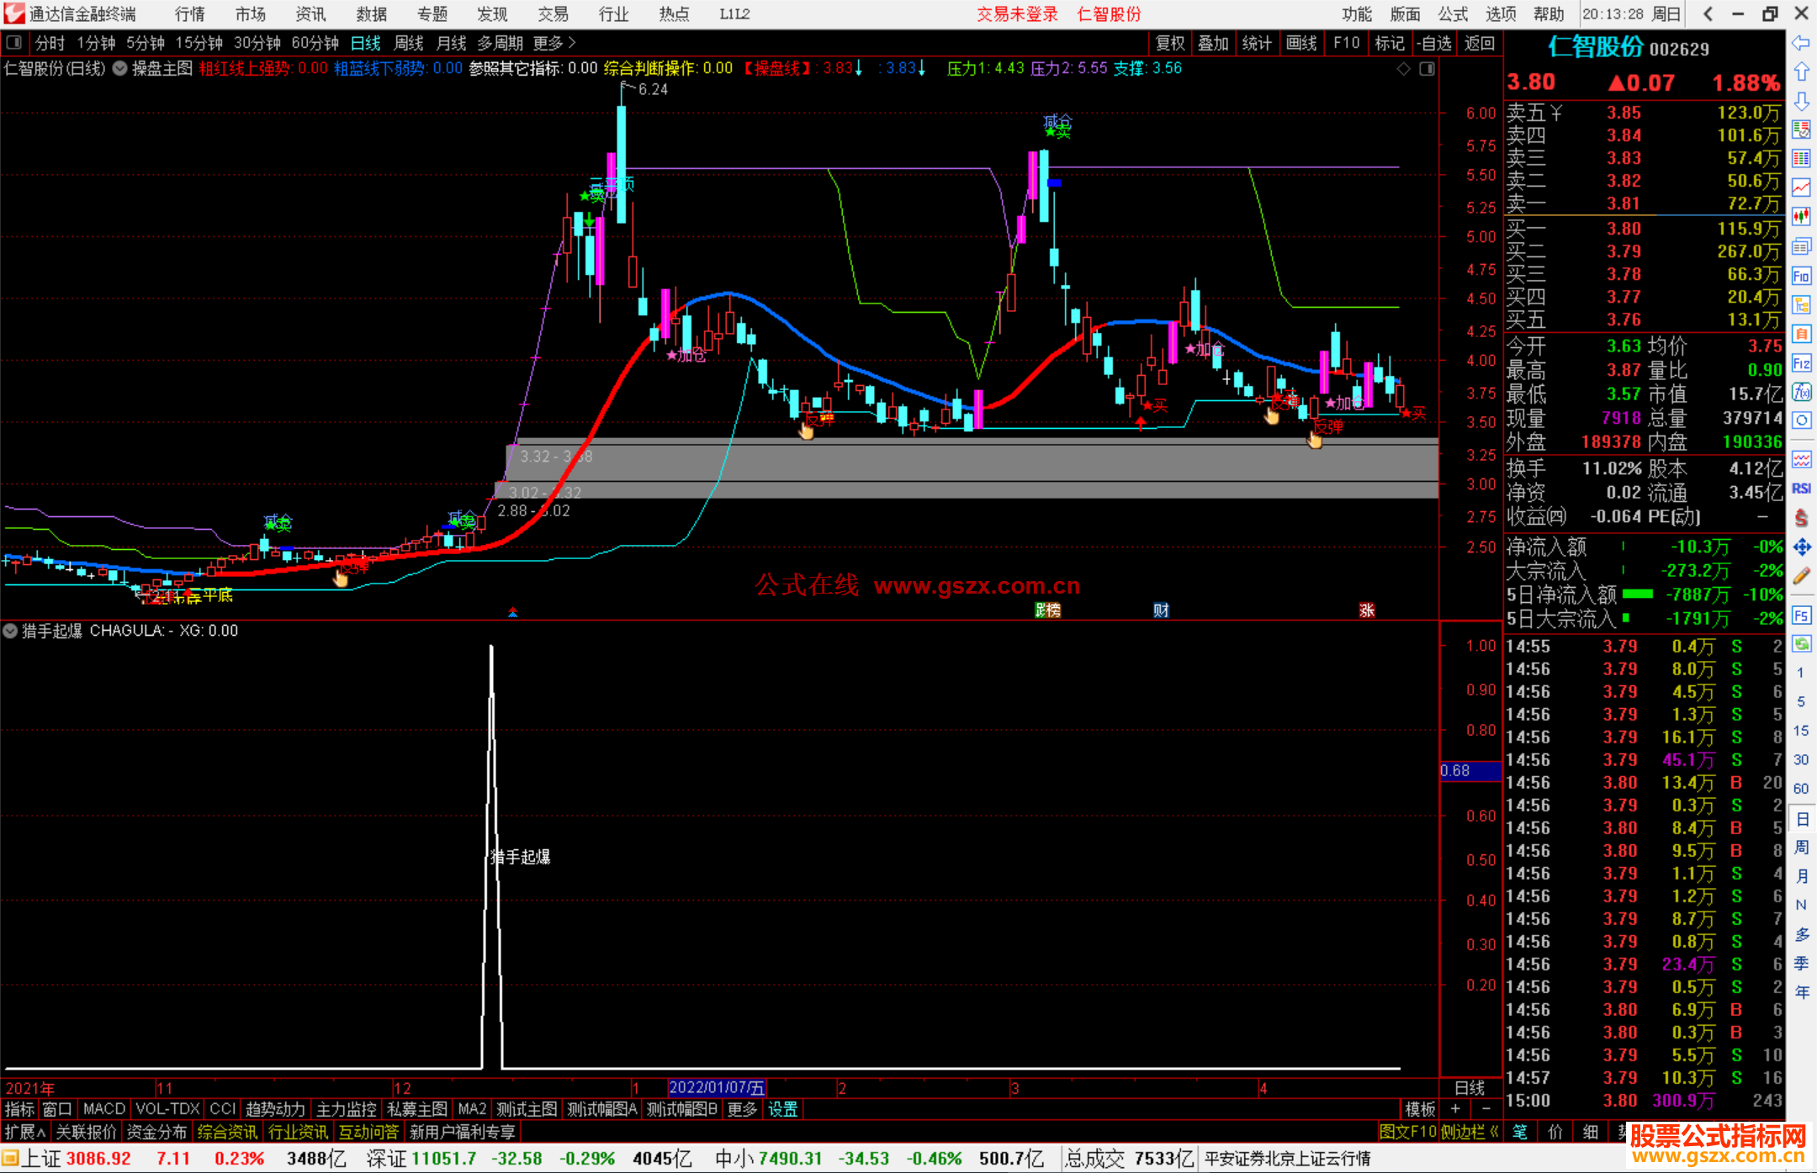Open 更多 indicator list in bottom tabs
This screenshot has width=1817, height=1173.
pos(742,1109)
